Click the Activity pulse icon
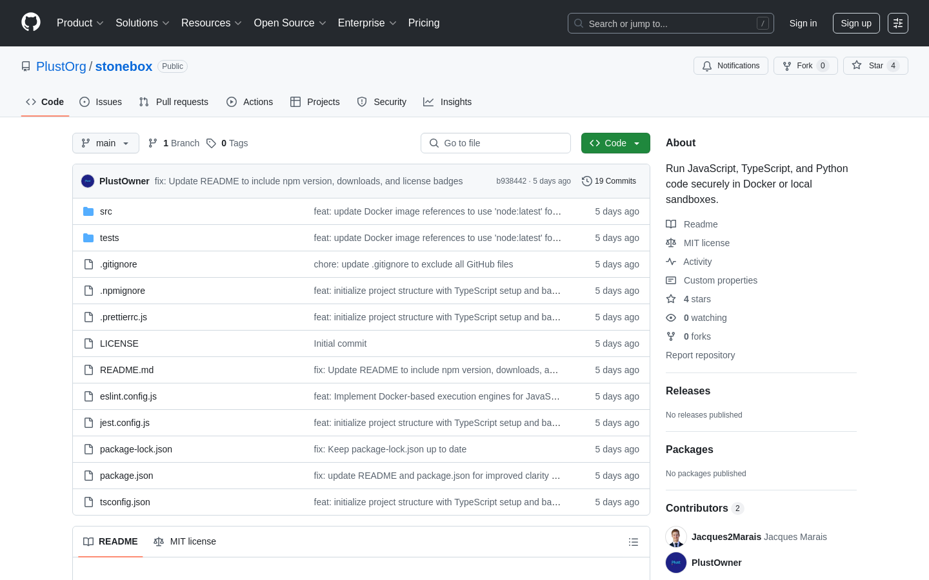Image resolution: width=929 pixels, height=580 pixels. point(671,262)
